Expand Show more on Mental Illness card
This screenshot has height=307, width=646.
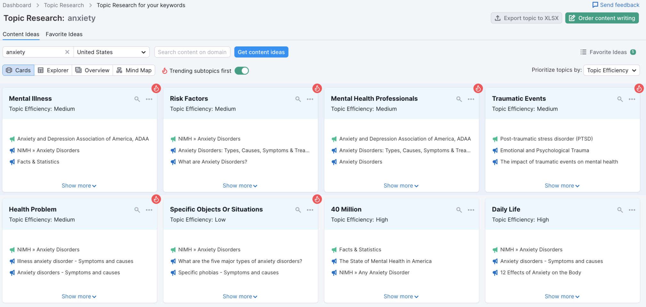point(79,186)
